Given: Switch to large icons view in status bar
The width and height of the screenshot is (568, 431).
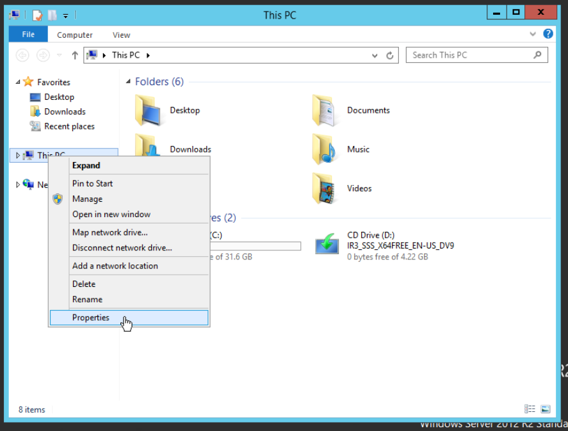Looking at the screenshot, I should pyautogui.click(x=545, y=409).
